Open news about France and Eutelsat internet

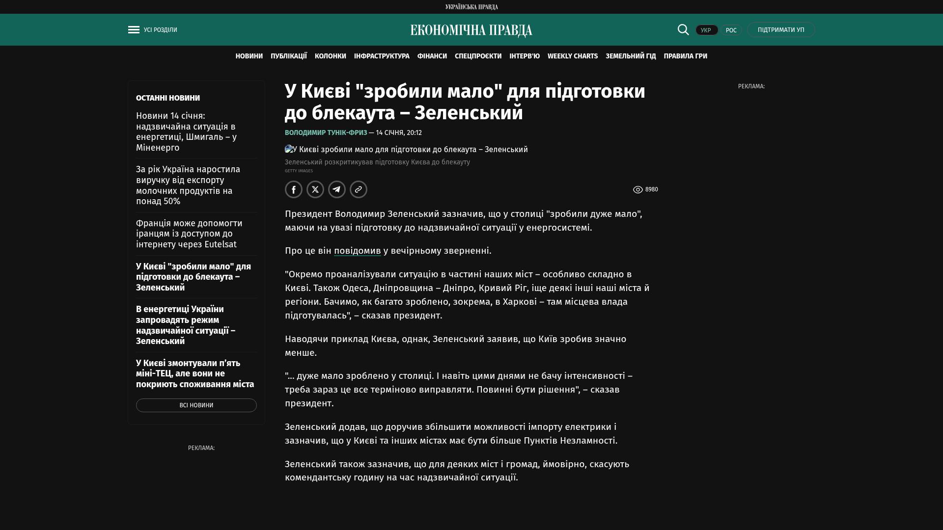coord(189,234)
